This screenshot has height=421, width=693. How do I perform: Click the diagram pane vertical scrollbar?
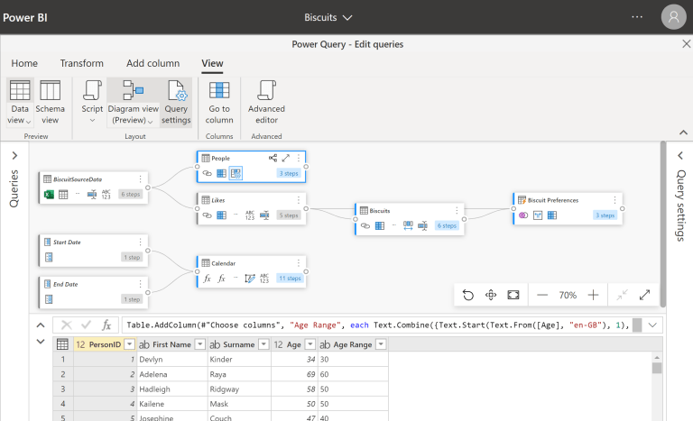(662, 224)
